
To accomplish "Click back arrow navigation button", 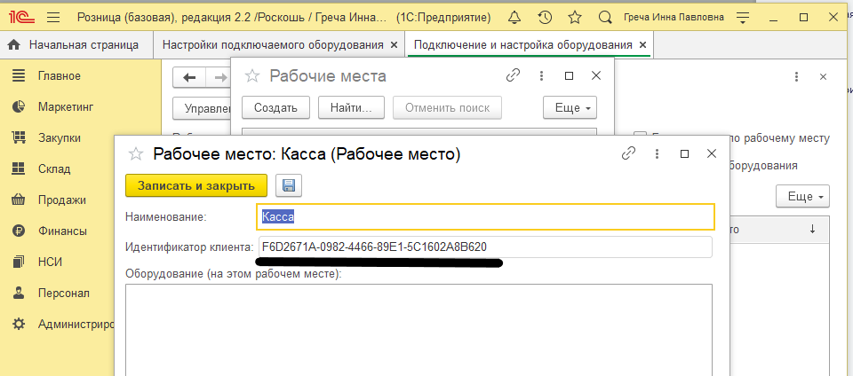I will 189,77.
